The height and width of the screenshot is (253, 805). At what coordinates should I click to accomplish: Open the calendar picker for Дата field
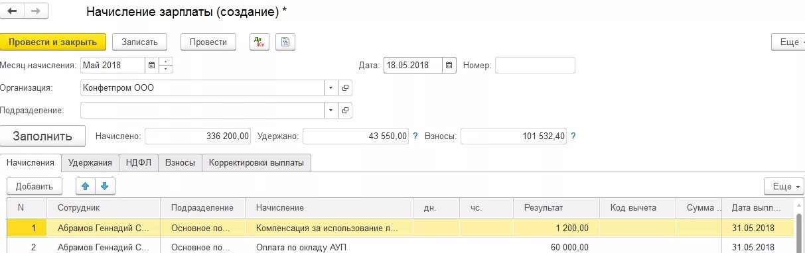[450, 66]
